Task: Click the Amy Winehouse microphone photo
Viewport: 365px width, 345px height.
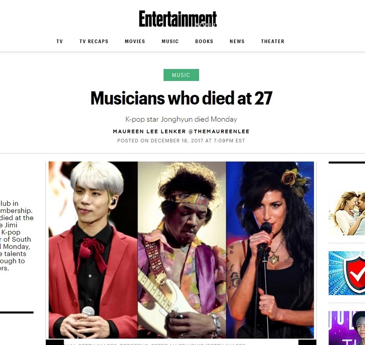Action: (270, 250)
